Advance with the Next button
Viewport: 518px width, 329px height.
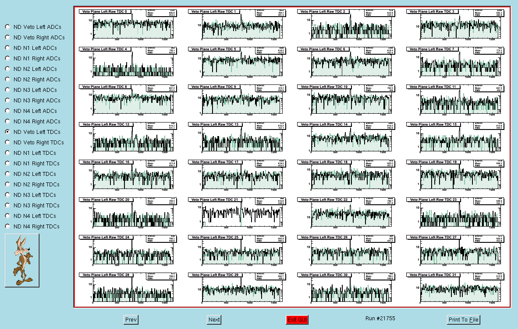click(214, 319)
